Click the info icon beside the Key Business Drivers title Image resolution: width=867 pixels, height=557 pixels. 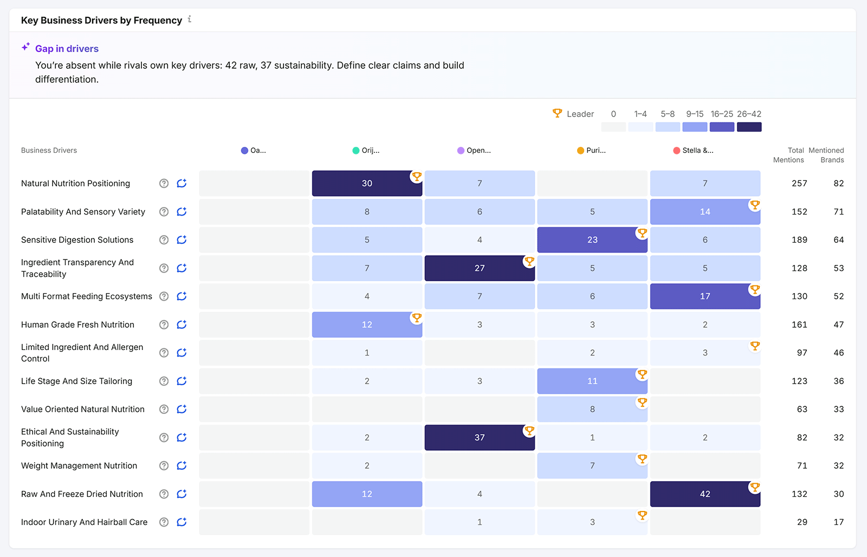coord(190,20)
